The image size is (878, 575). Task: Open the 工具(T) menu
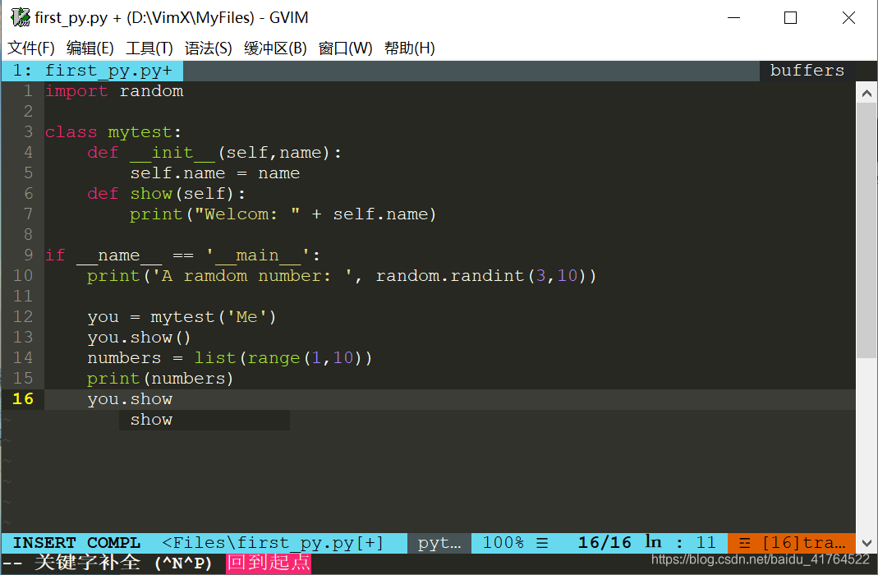point(149,48)
